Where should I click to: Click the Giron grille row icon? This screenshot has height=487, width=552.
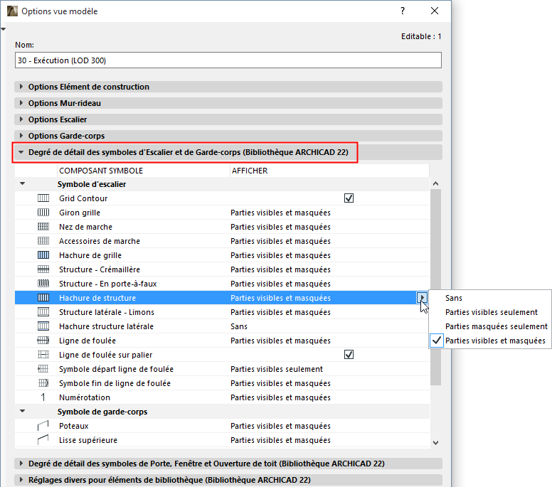tap(43, 213)
